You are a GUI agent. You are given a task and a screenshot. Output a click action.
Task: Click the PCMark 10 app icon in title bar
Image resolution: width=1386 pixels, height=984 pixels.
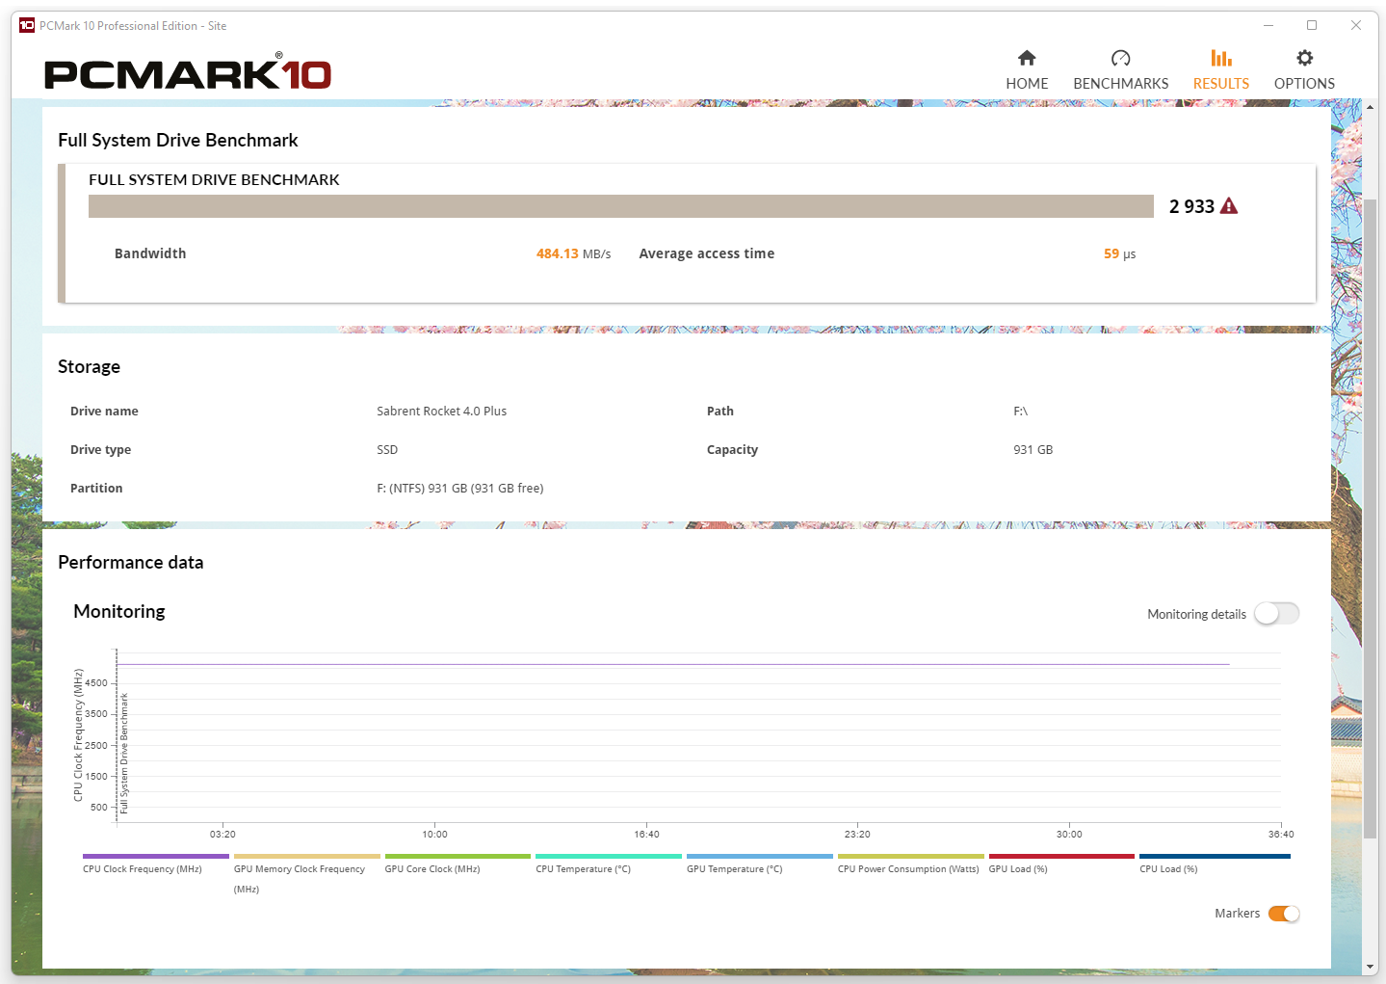[27, 26]
